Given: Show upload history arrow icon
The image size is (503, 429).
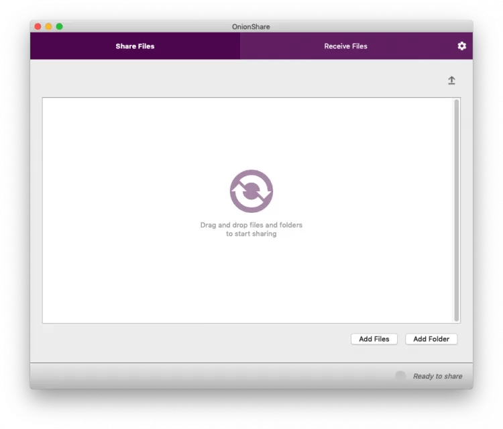Looking at the screenshot, I should click(451, 81).
